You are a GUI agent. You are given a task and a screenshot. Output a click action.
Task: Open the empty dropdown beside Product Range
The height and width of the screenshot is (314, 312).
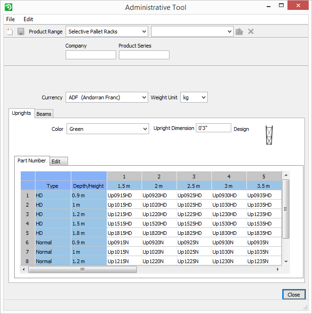[192, 32]
